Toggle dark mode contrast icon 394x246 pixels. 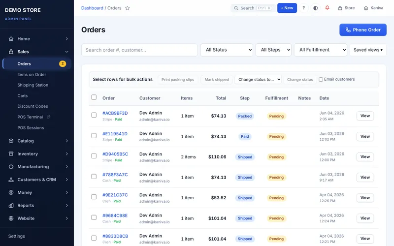tap(315, 8)
